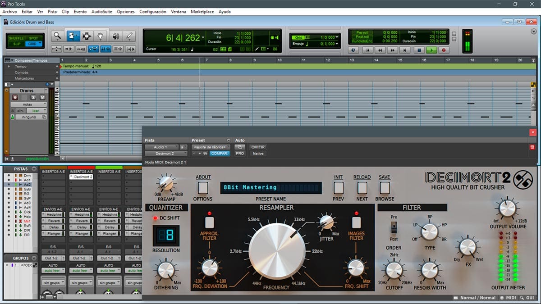Click the RESOLUTION digit display
This screenshot has height=304, width=541.
(x=166, y=236)
